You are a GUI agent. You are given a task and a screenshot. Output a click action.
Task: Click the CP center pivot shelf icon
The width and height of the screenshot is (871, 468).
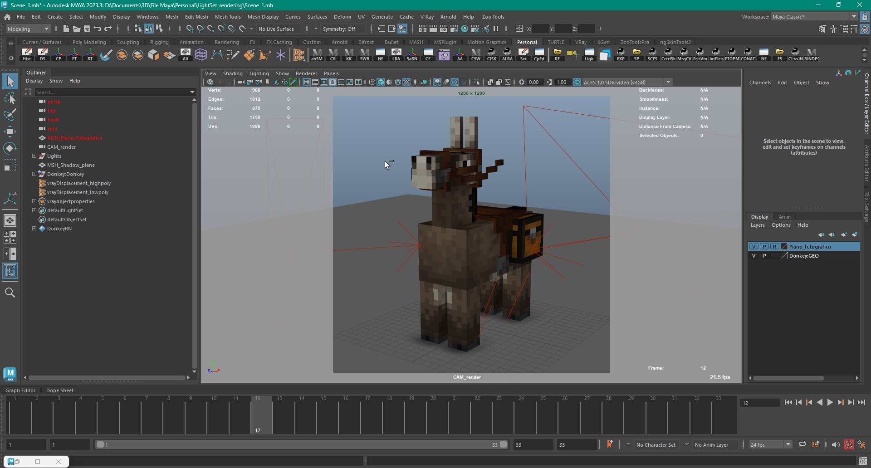point(59,54)
